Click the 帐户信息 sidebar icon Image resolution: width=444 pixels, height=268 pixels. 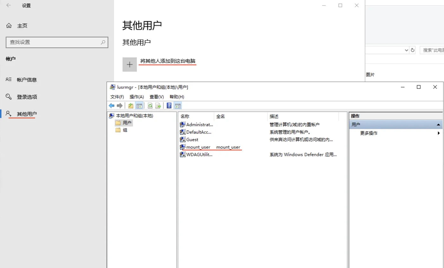[9, 80]
